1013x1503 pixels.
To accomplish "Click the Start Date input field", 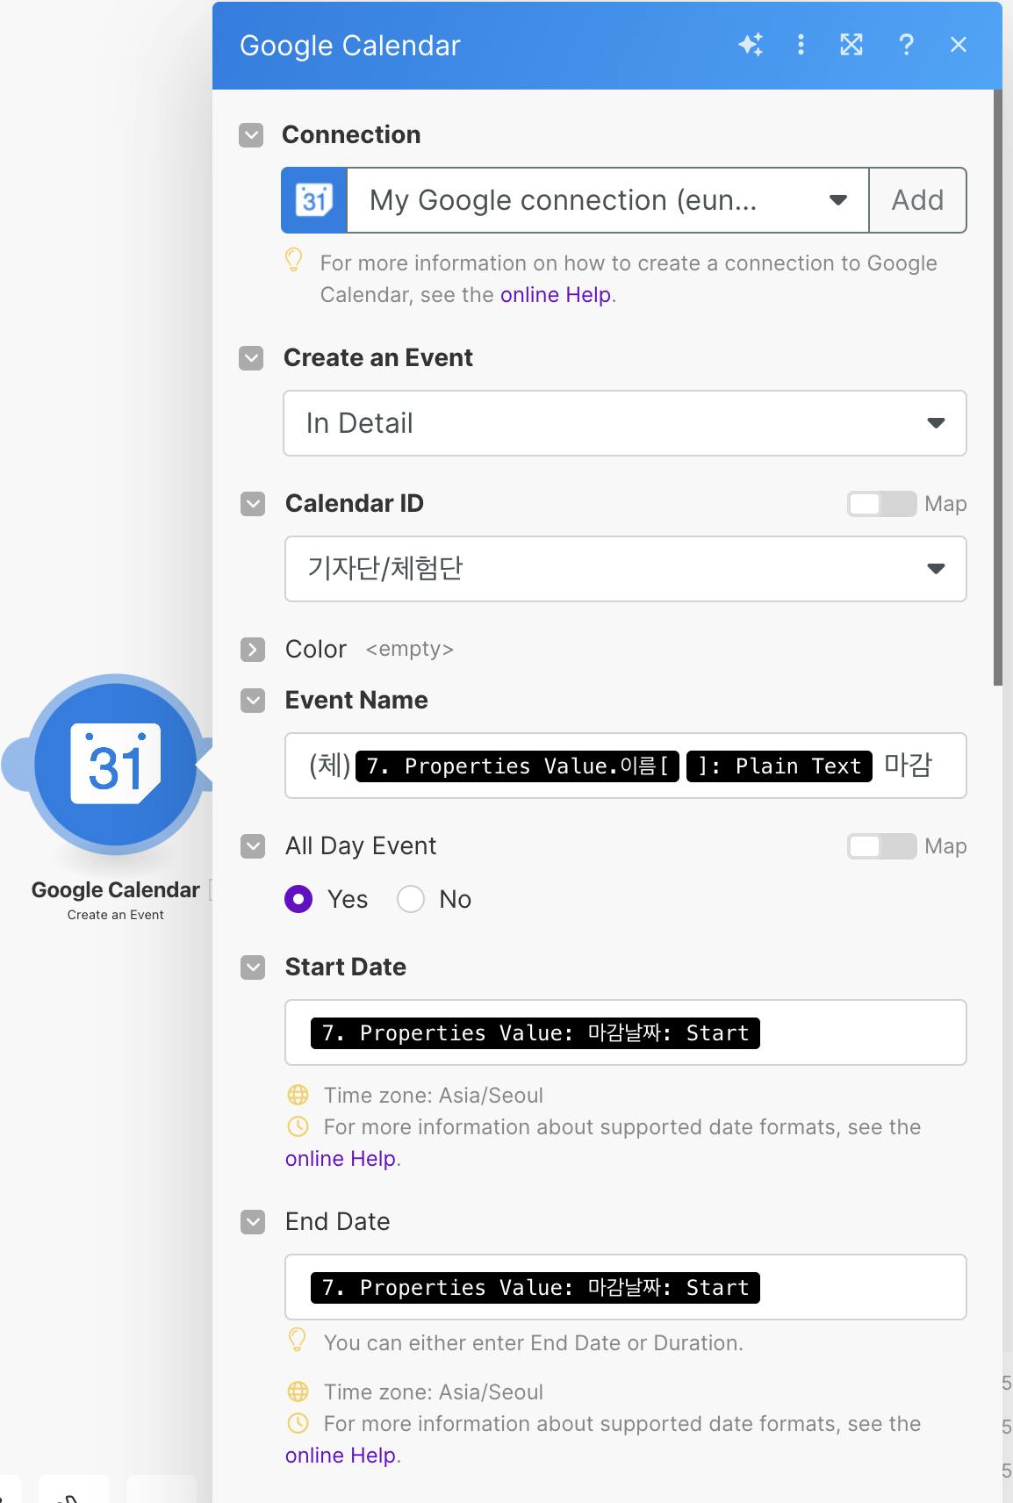I will pos(860,1032).
